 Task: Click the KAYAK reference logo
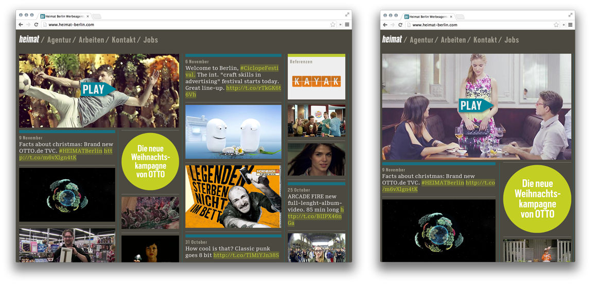tap(316, 81)
